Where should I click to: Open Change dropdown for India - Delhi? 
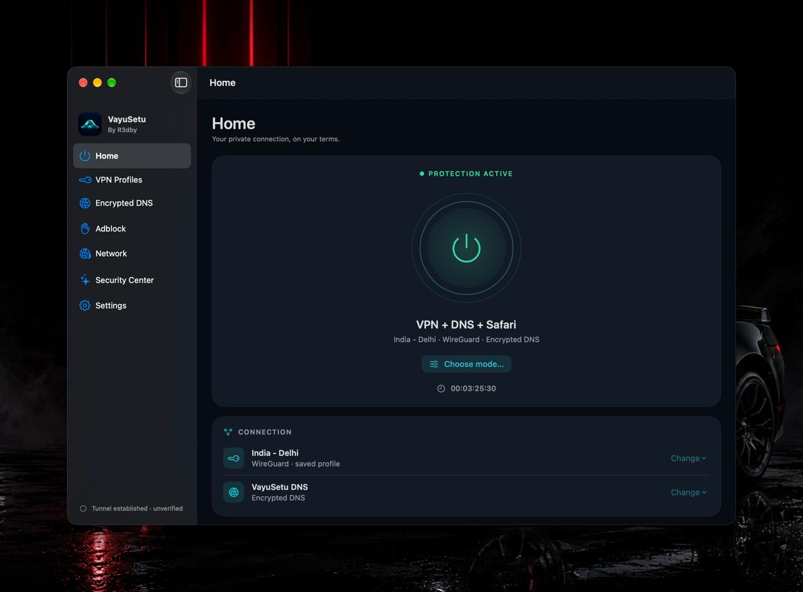(688, 458)
